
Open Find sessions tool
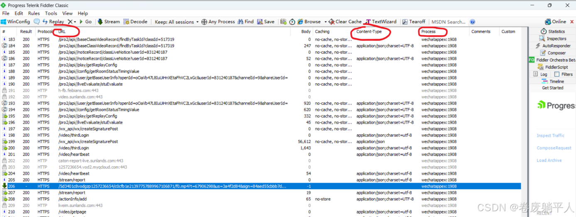tap(245, 22)
